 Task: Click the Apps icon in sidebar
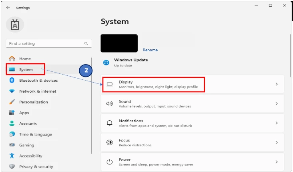[x=12, y=113]
